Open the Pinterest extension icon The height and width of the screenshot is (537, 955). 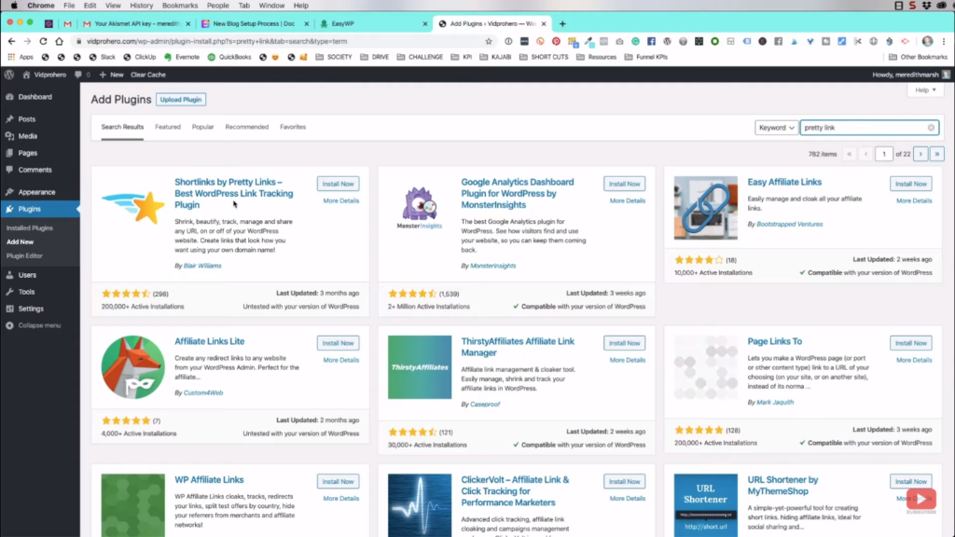pos(556,41)
